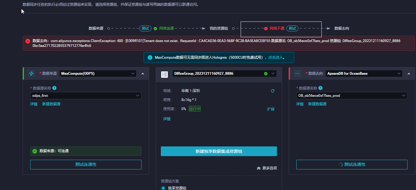416x190 pixels.
Task: Click green check icon in 数据来源:可连通 status
Action: (35, 151)
